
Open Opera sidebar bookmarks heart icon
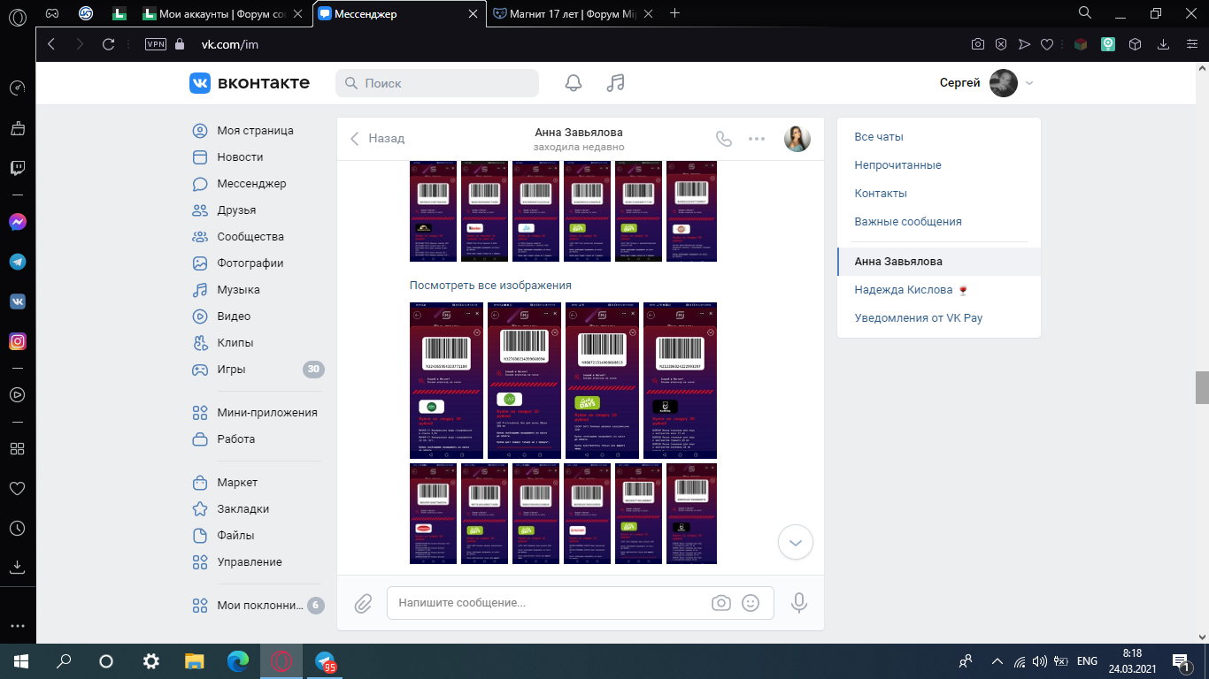click(18, 488)
